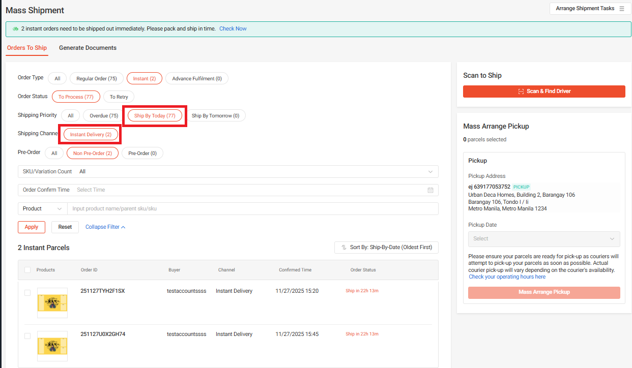Viewport: 632px width, 368px height.
Task: Choose the All pre-order filter
Action: 54,153
